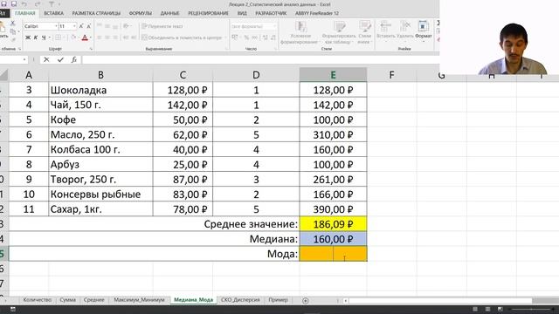Screen dimensions: 559x314
Task: Open the РЕЦЕНЗИРОВАНИЕ ribbon tab
Action: [208, 13]
